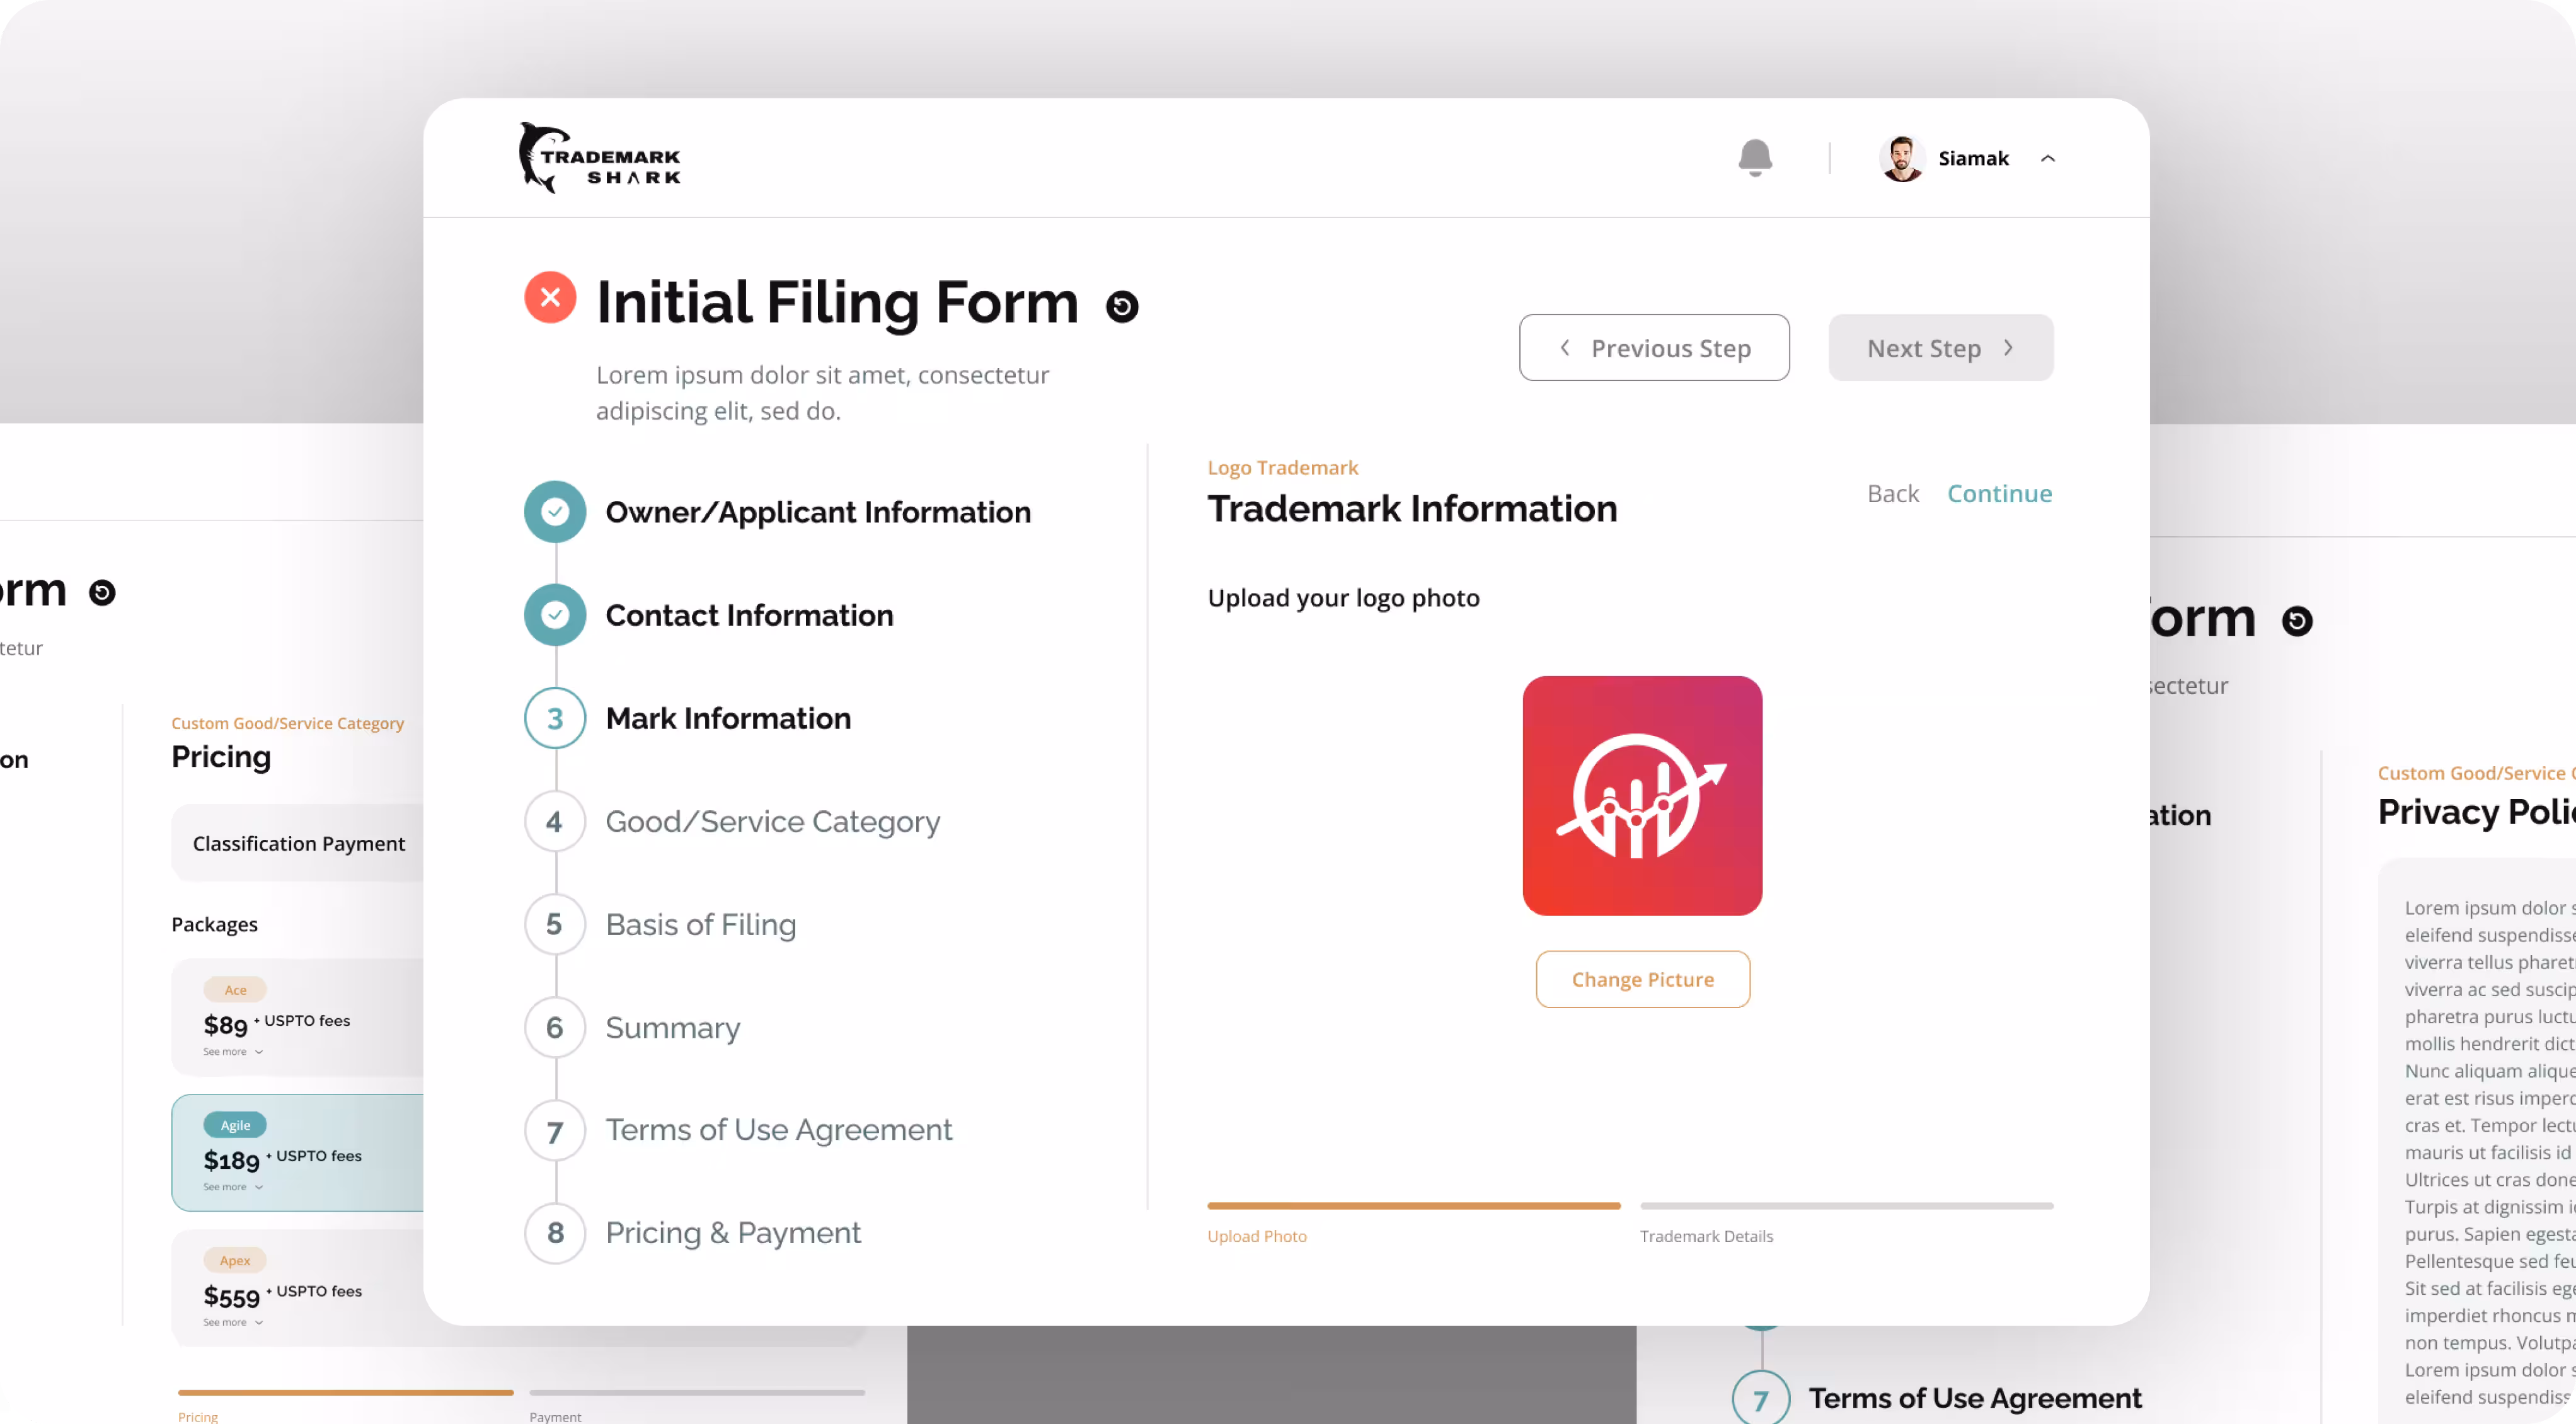
Task: Expand See more under Ace package
Action: pos(232,1052)
